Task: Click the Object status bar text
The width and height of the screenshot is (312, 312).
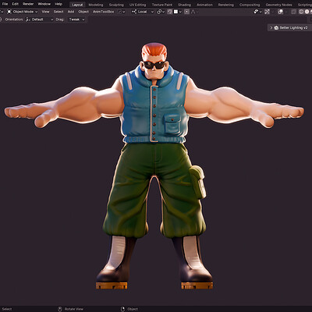Action: tap(133, 309)
